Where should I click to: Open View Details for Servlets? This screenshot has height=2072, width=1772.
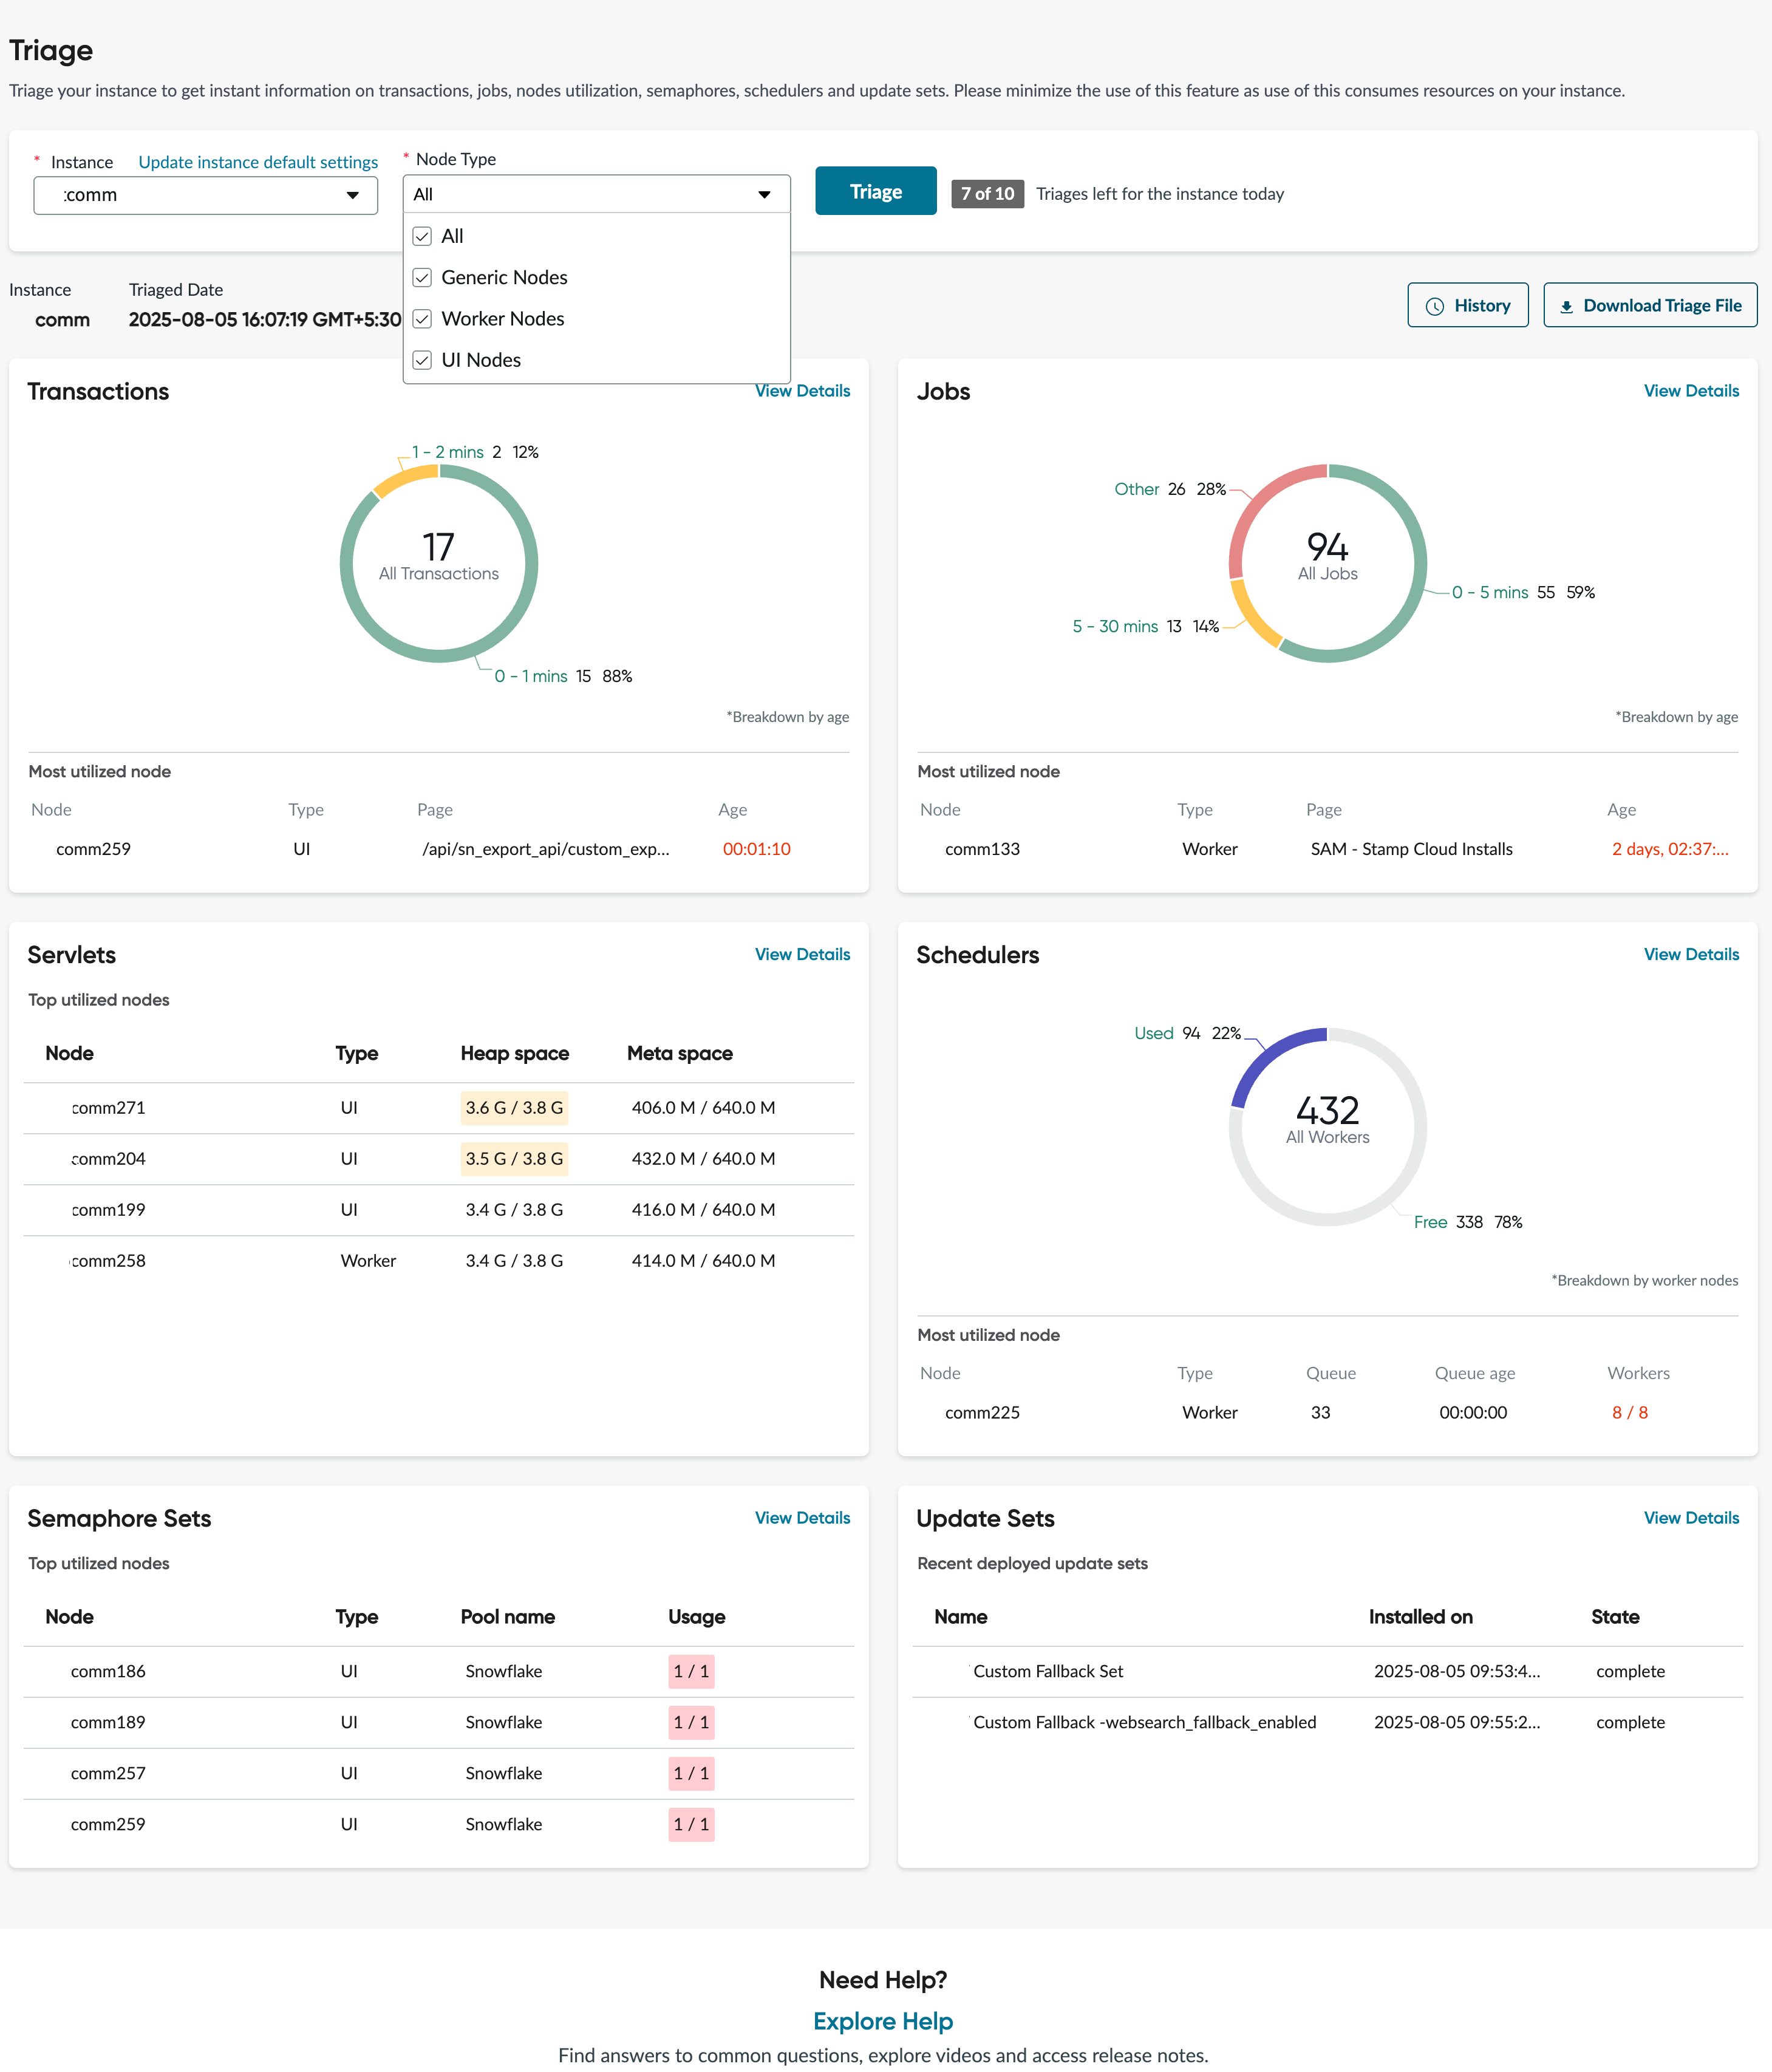pyautogui.click(x=802, y=954)
